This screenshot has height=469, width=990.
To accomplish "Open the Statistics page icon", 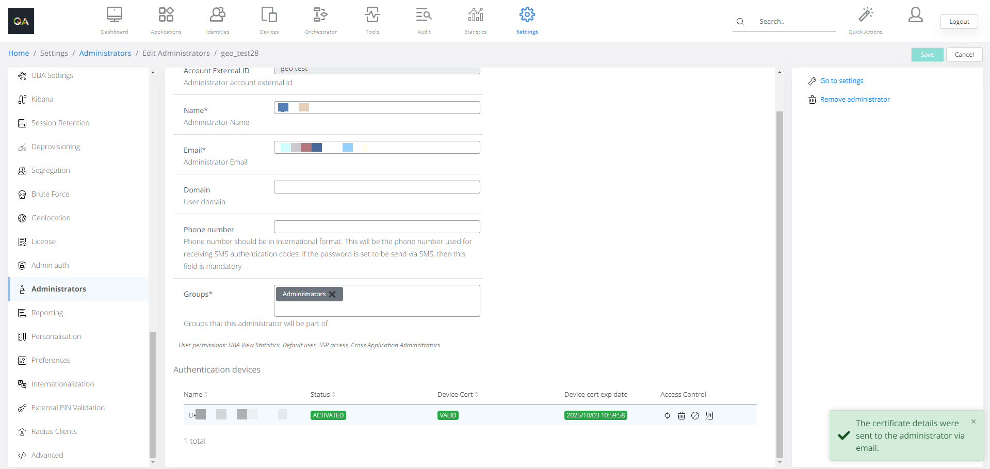I will tap(475, 20).
